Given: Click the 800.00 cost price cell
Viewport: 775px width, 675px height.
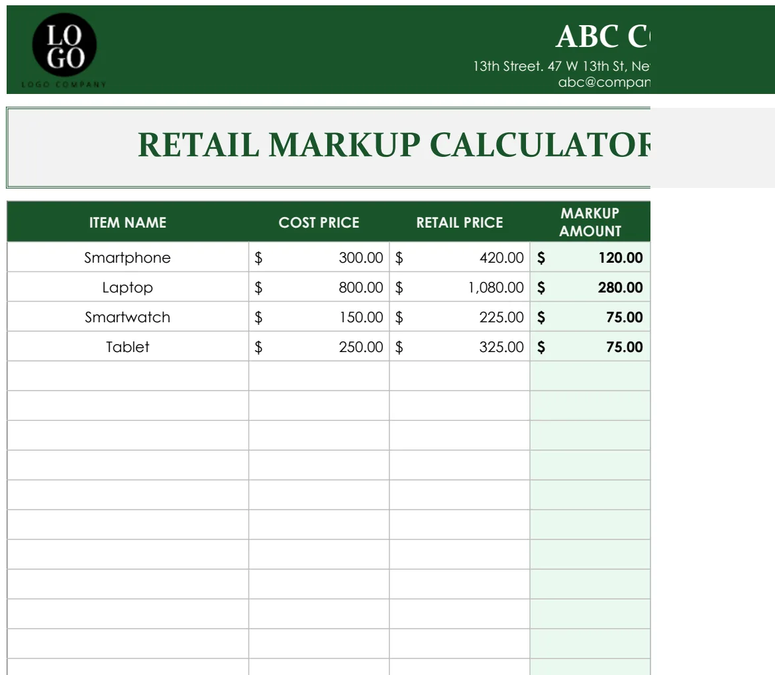Looking at the screenshot, I should pos(319,287).
